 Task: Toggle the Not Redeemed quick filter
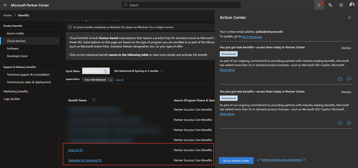pos(96,71)
